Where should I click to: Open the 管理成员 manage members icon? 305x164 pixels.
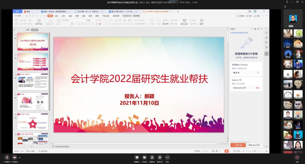tap(160, 157)
